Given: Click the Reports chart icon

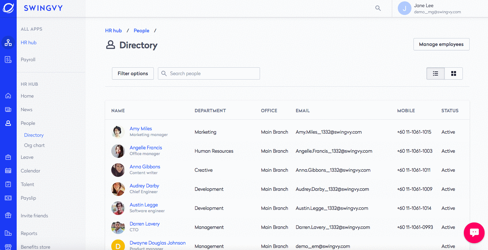Looking at the screenshot, I should coord(8,233).
